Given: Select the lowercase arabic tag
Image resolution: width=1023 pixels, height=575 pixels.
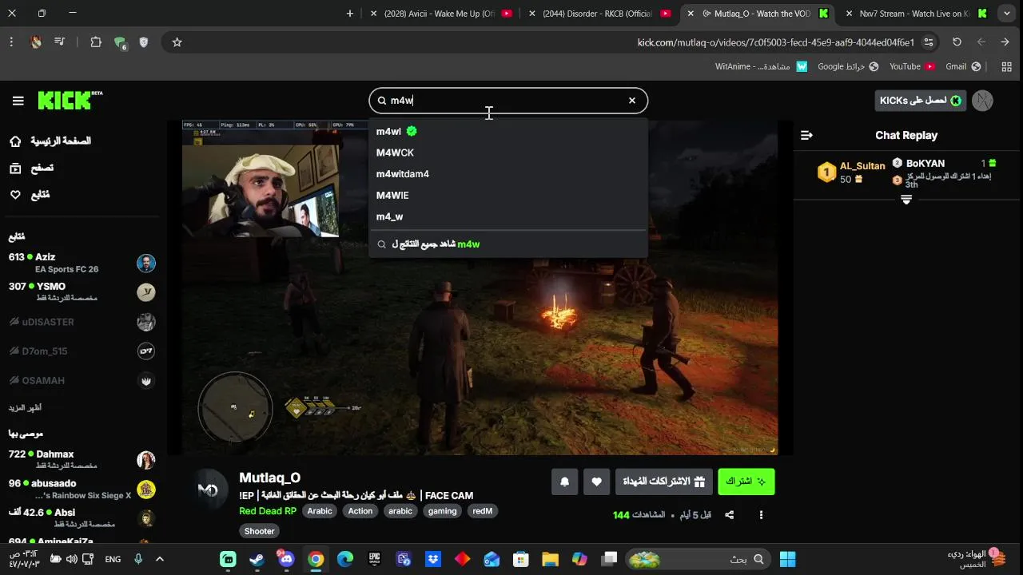Looking at the screenshot, I should [x=400, y=511].
